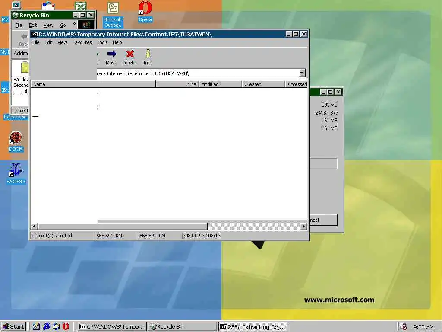Open the Recycle Bin Go menu
Image resolution: width=442 pixels, height=332 pixels.
pos(63,25)
